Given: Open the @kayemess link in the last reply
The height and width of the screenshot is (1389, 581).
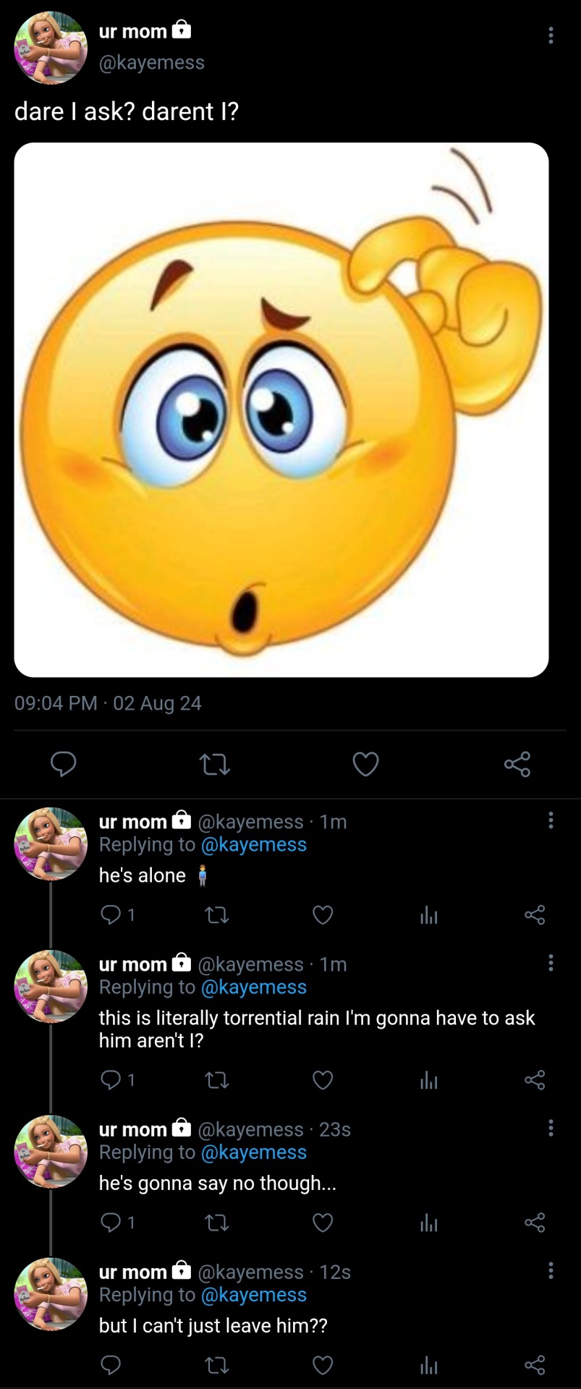Looking at the screenshot, I should (253, 1294).
